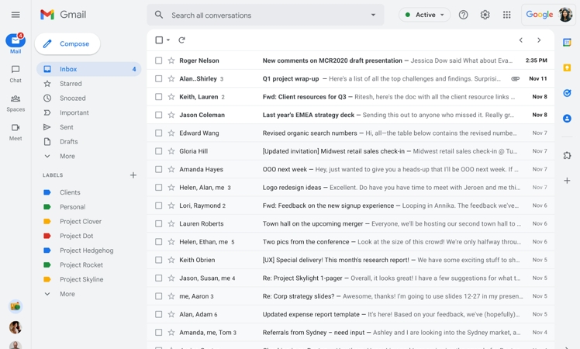The height and width of the screenshot is (349, 580).
Task: Expand More under the Labels list
Action: click(67, 294)
